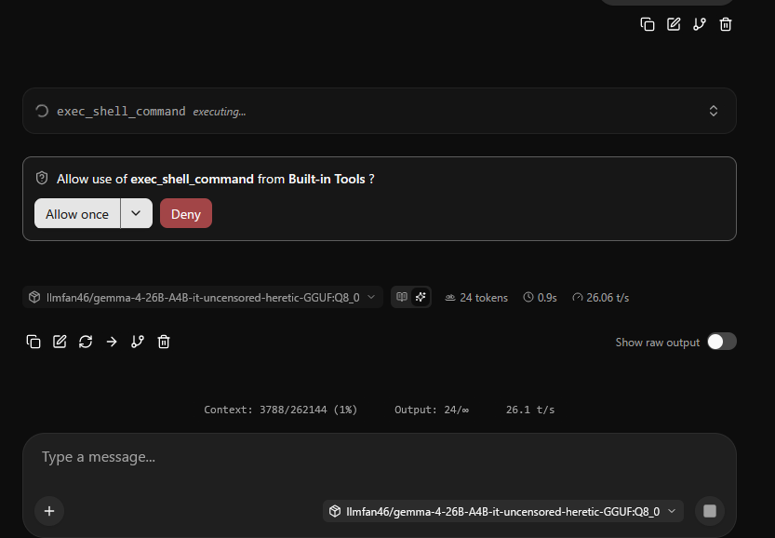Click the cube icon beside response model
The height and width of the screenshot is (538, 775).
pyautogui.click(x=34, y=297)
